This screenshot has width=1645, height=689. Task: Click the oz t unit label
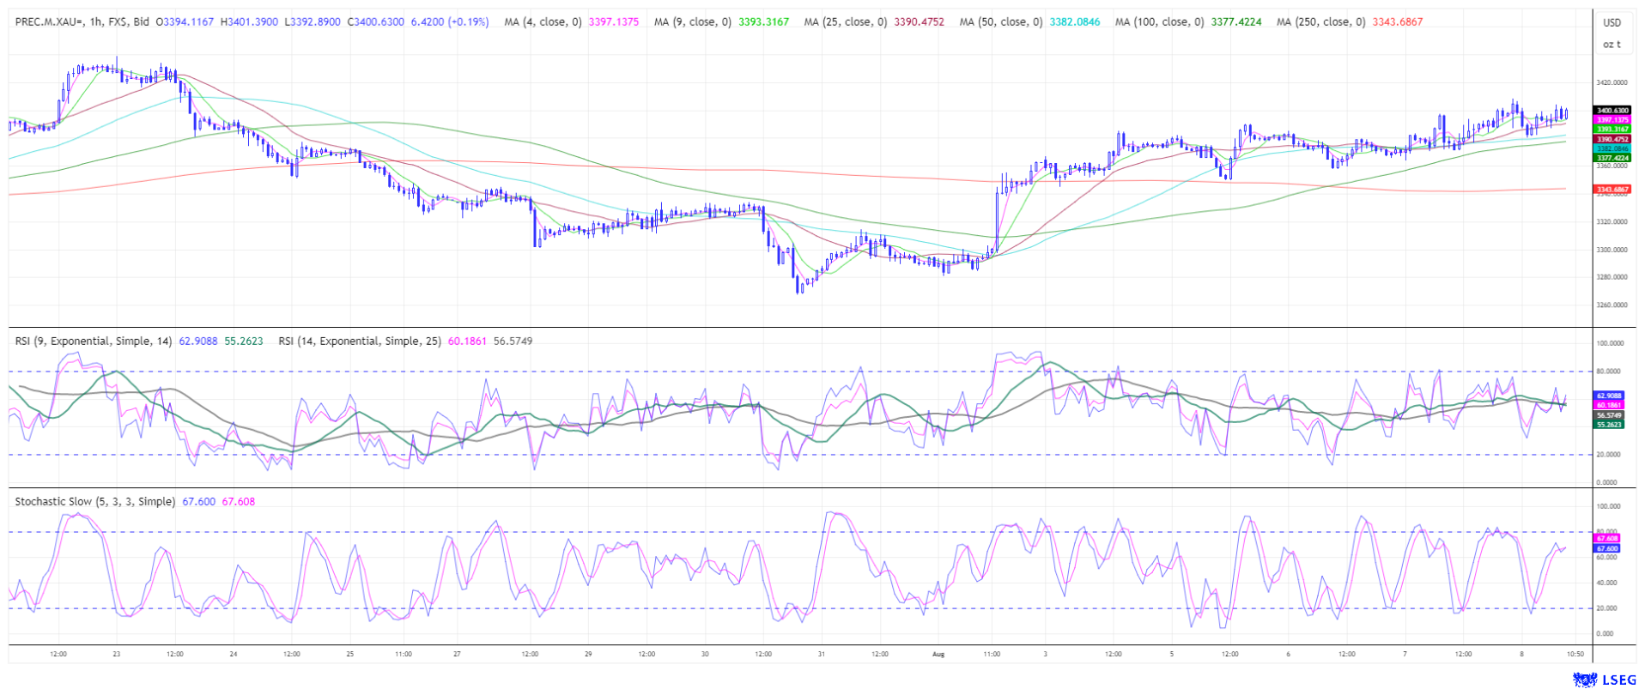1612,44
